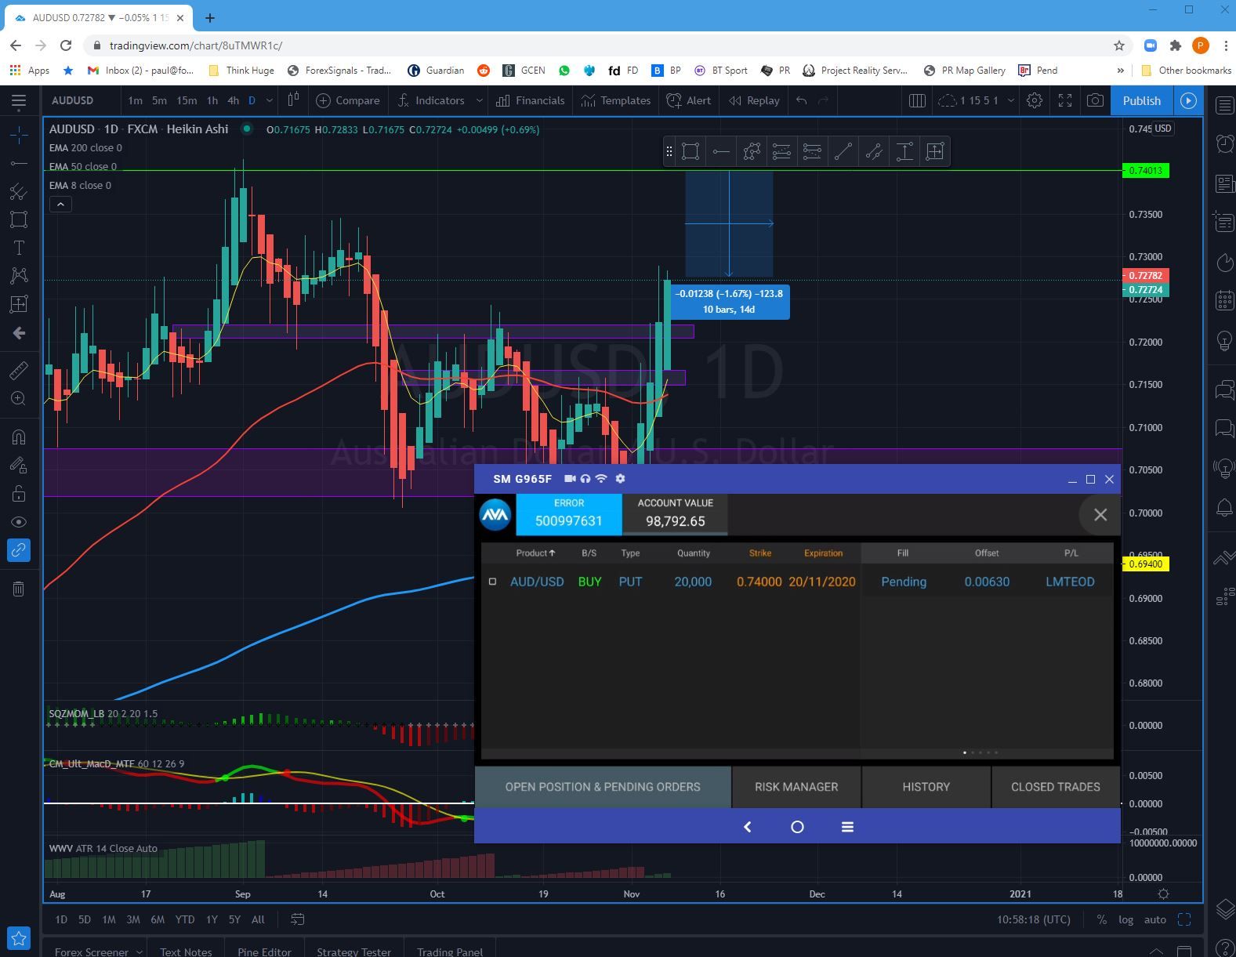Toggle stay in drawing mode
Image resolution: width=1236 pixels, height=957 pixels.
pos(19,466)
